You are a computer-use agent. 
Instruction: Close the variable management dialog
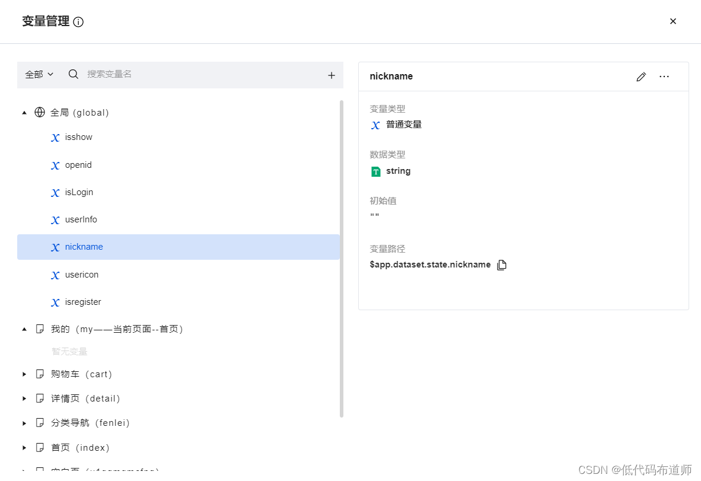point(673,21)
